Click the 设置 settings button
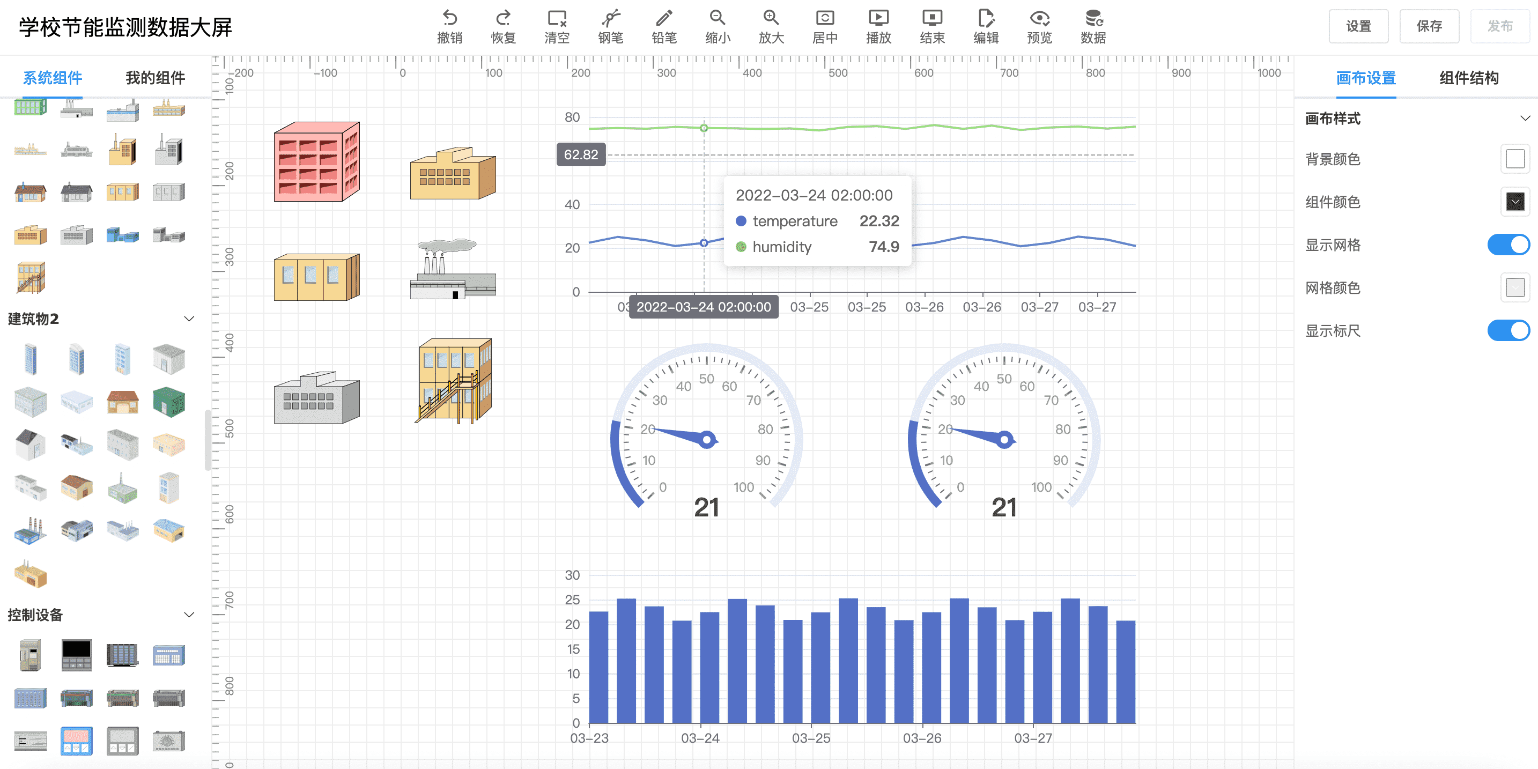The height and width of the screenshot is (769, 1538). [x=1359, y=26]
